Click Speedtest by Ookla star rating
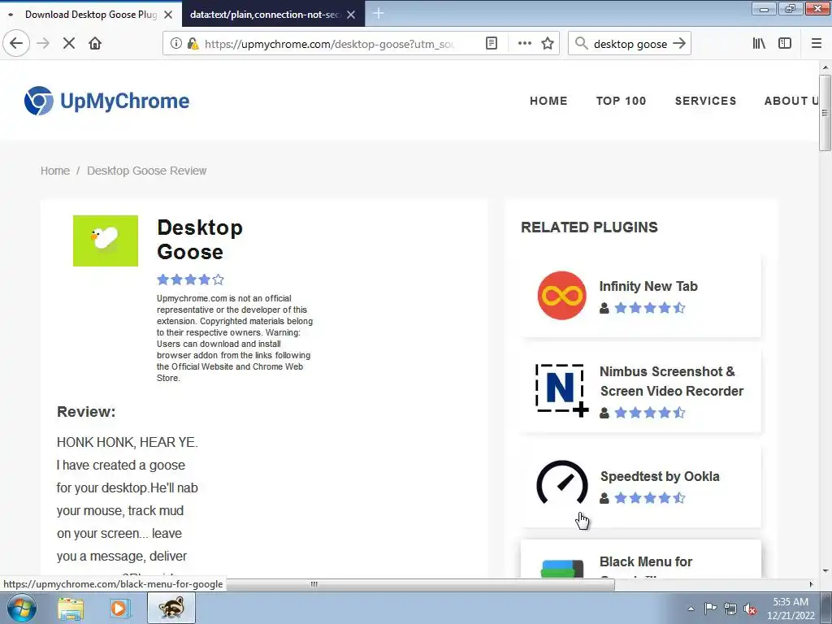Viewport: 832px width, 624px height. [x=650, y=498]
